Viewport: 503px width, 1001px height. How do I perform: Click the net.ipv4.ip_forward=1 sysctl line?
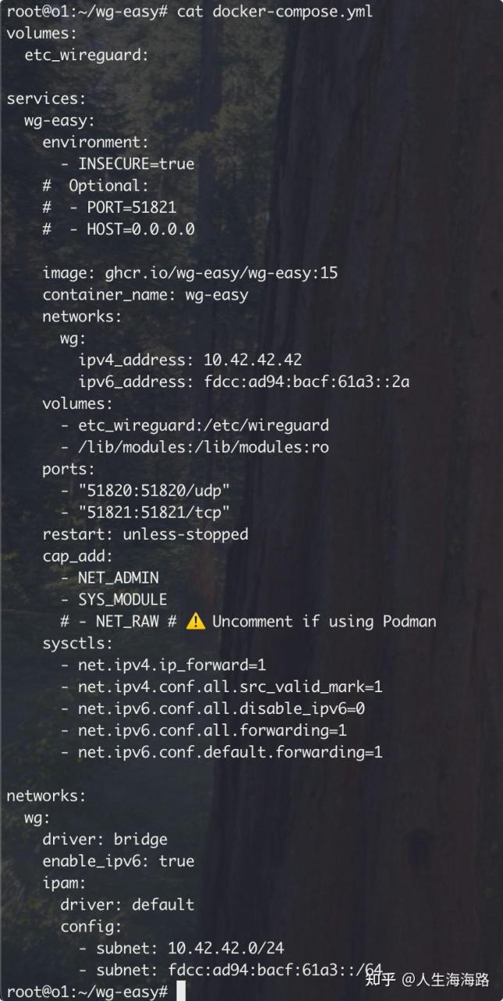coord(172,665)
